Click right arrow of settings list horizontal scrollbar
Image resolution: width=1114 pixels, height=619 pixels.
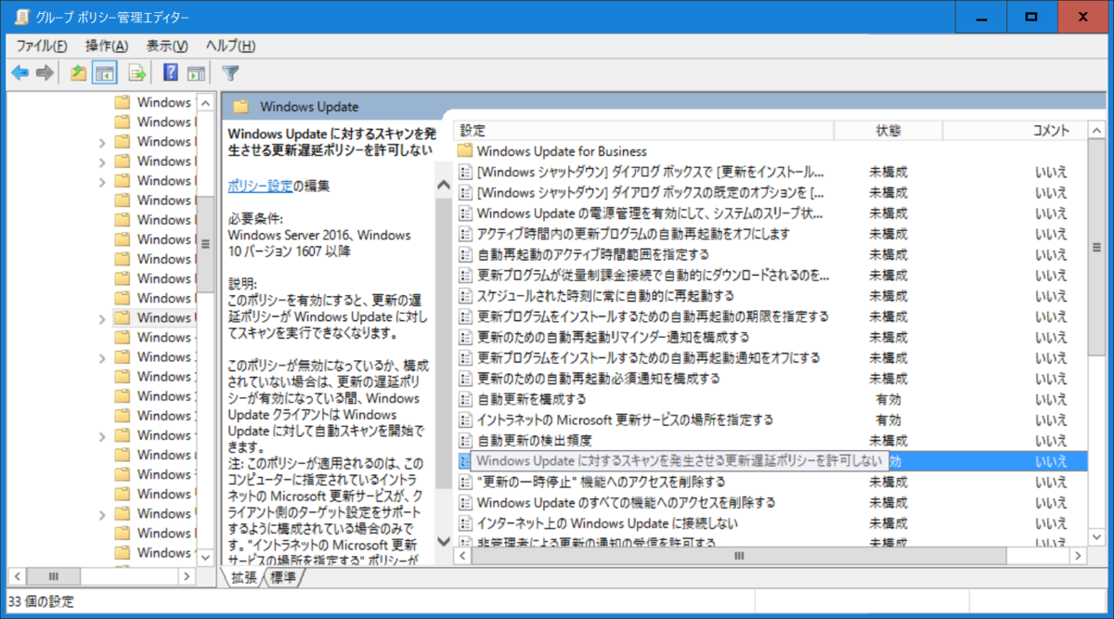pos(1078,556)
